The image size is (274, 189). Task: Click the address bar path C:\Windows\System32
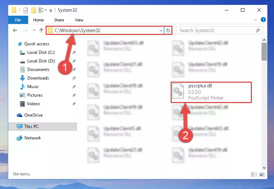pyautogui.click(x=77, y=30)
